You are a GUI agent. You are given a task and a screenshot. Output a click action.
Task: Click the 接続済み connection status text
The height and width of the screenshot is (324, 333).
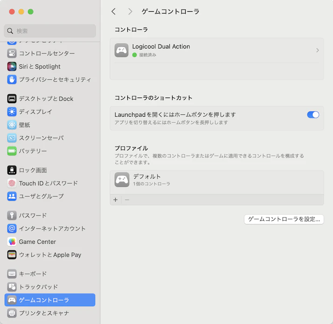pyautogui.click(x=147, y=55)
